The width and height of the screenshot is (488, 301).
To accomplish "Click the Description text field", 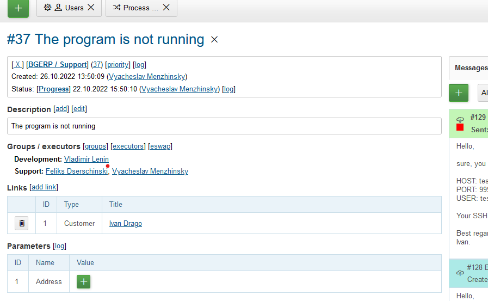I will pos(224,126).
